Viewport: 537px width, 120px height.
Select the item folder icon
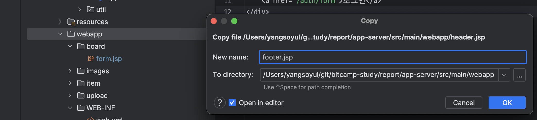point(81,83)
